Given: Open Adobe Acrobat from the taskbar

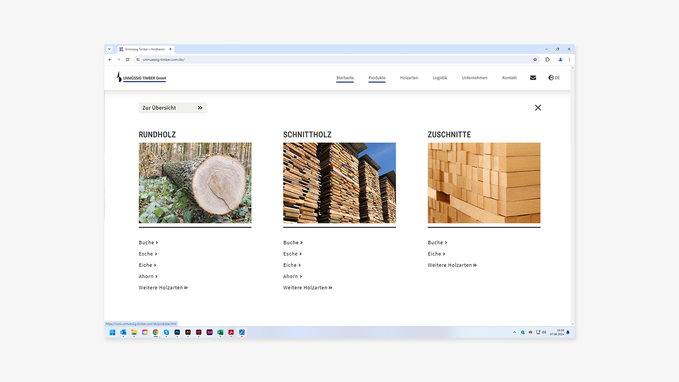Looking at the screenshot, I should (x=231, y=332).
